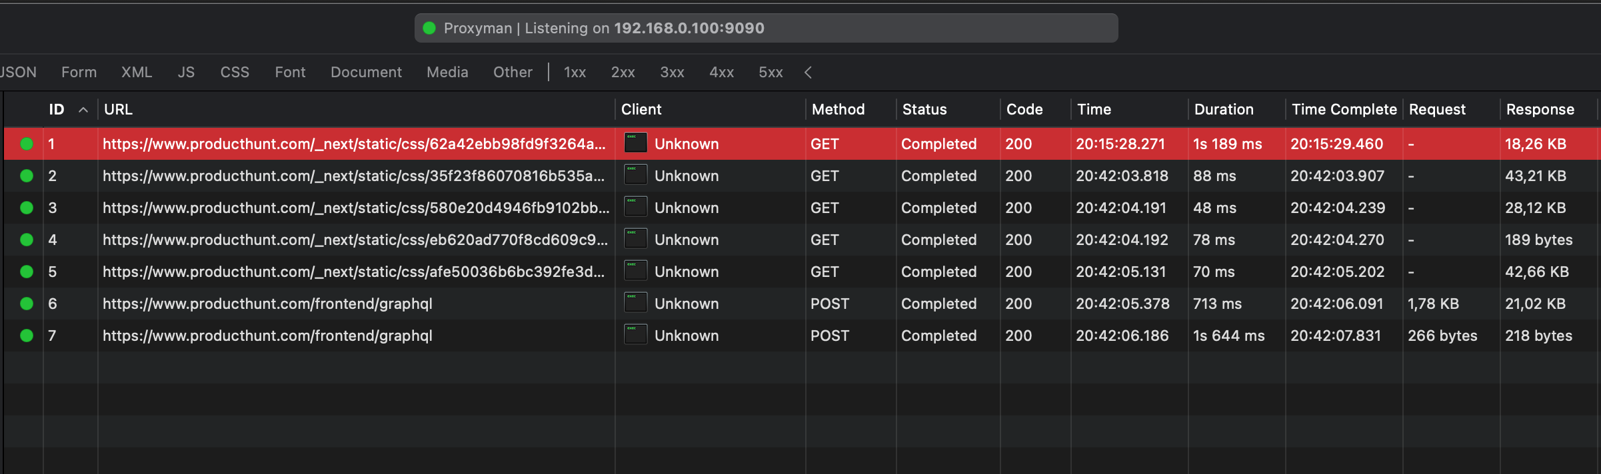Click client app icon in row 5

(x=636, y=271)
